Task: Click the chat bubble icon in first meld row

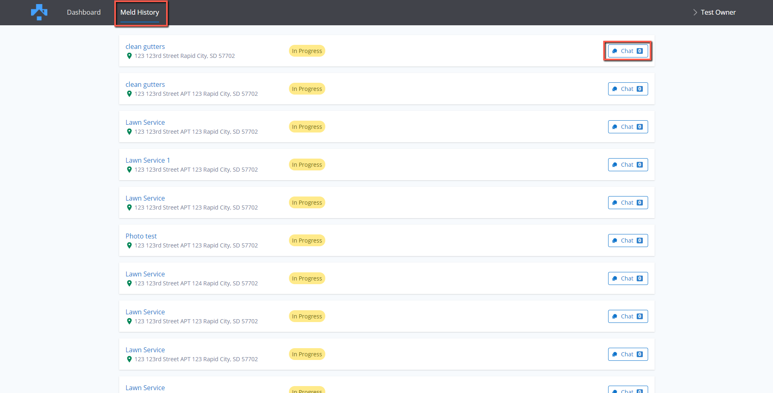Action: 615,51
